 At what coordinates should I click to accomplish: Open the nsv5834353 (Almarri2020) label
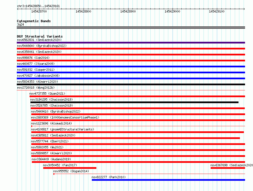pyautogui.click(x=38, y=82)
